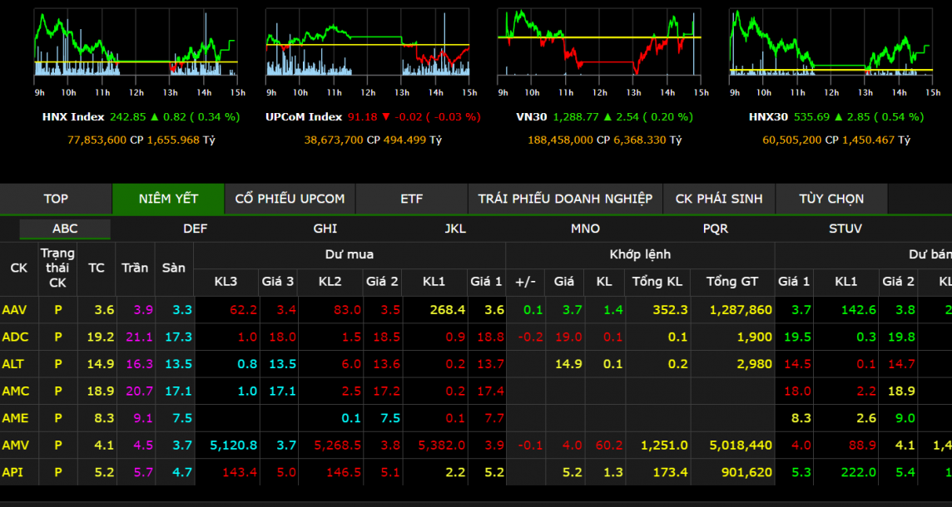Open TRÁI PHIẾU DOANH NGHIỆP tab
The height and width of the screenshot is (507, 952).
[x=565, y=199]
